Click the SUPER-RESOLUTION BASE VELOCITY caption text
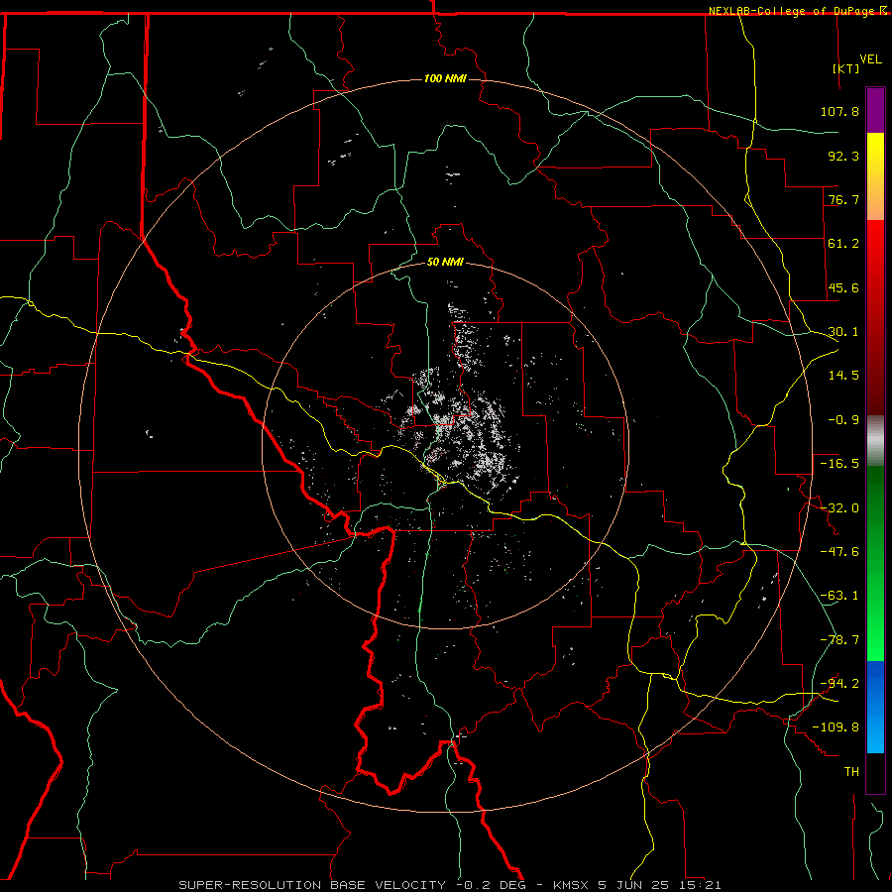 click(312, 885)
